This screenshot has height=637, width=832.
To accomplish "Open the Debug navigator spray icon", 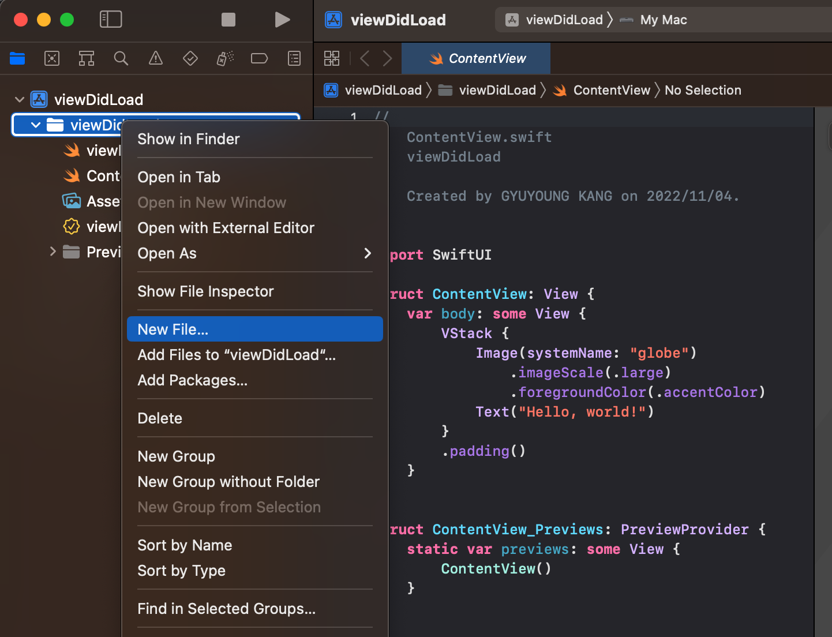I will (x=225, y=58).
